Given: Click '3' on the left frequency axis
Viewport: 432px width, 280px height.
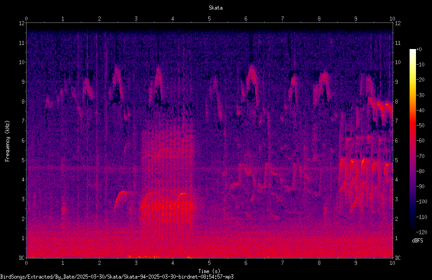Looking at the screenshot, I should 23,199.
